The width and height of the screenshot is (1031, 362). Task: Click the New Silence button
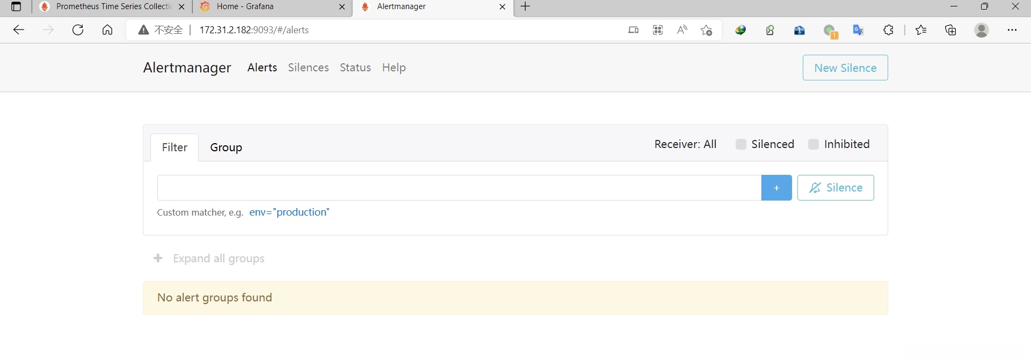coord(845,68)
